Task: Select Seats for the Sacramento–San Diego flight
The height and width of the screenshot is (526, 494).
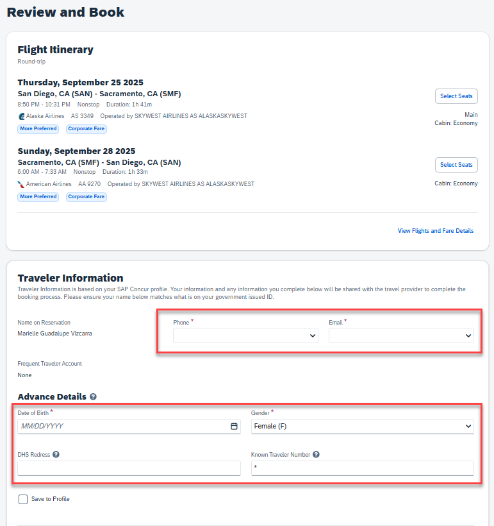Action: [x=456, y=165]
